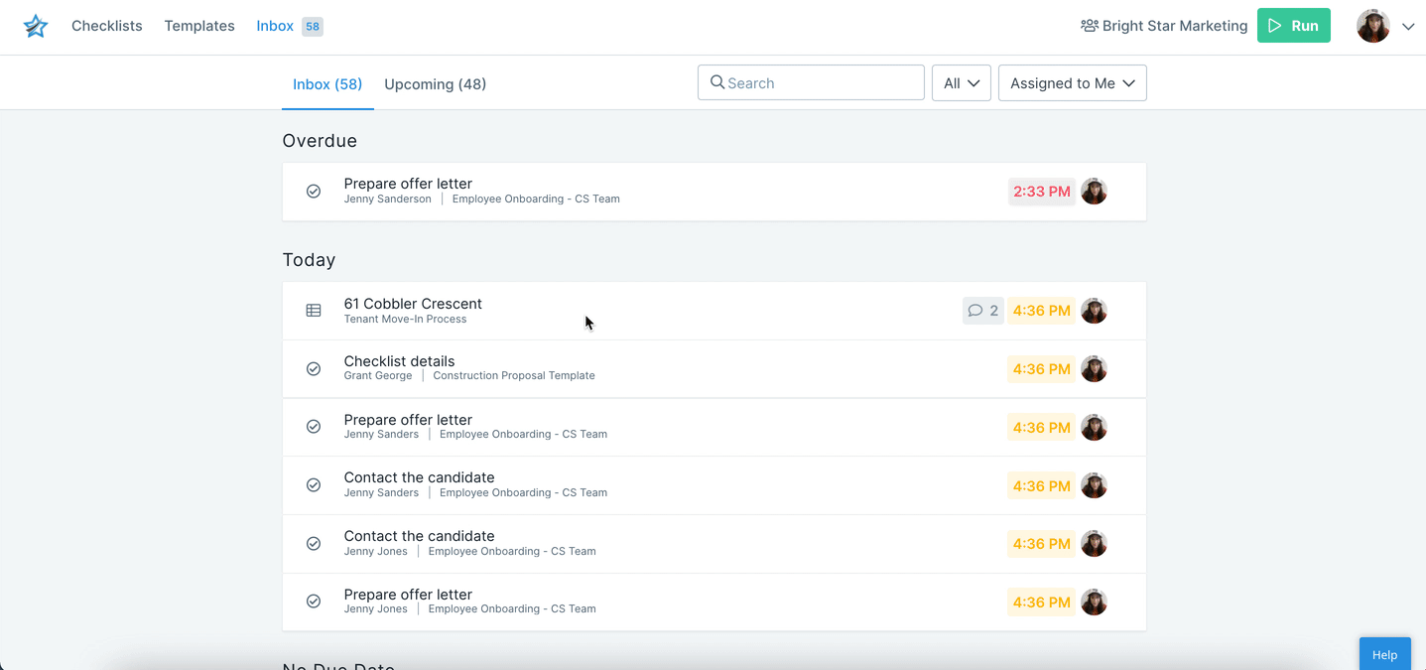This screenshot has height=670, width=1426.
Task: Click check icon beside Checklist details
Action: (314, 369)
